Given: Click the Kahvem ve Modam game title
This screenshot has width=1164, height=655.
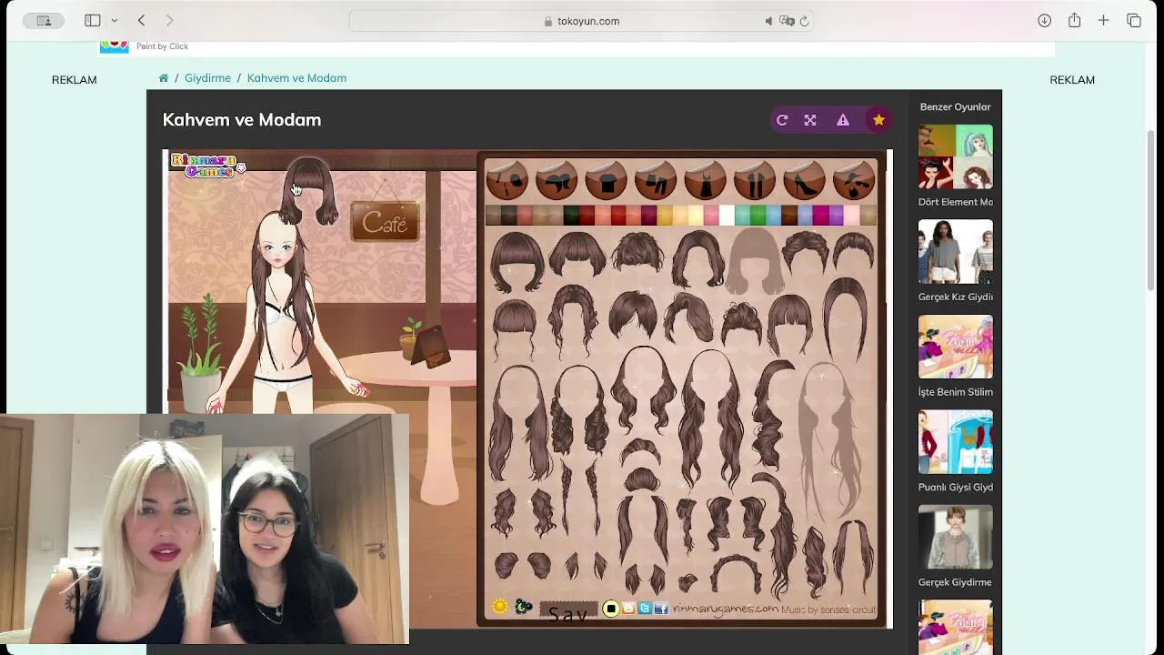Looking at the screenshot, I should 242,120.
